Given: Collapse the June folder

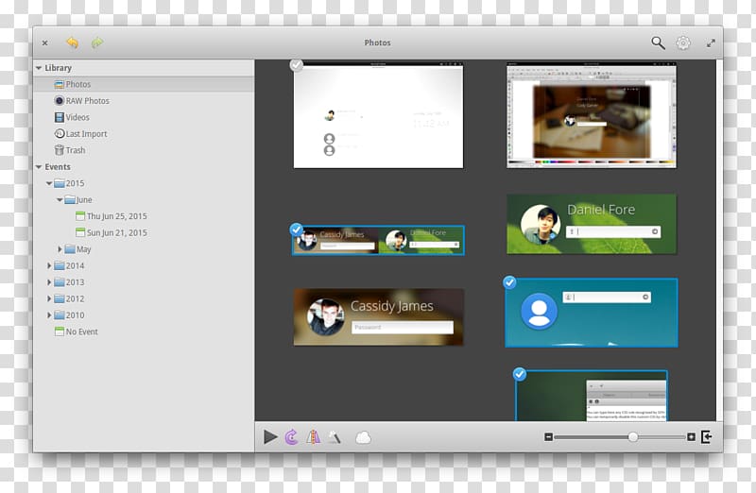Looking at the screenshot, I should [60, 199].
